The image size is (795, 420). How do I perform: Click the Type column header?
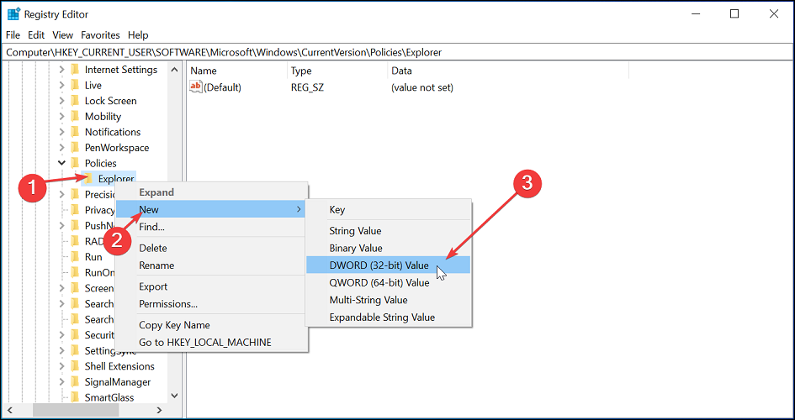tap(337, 71)
